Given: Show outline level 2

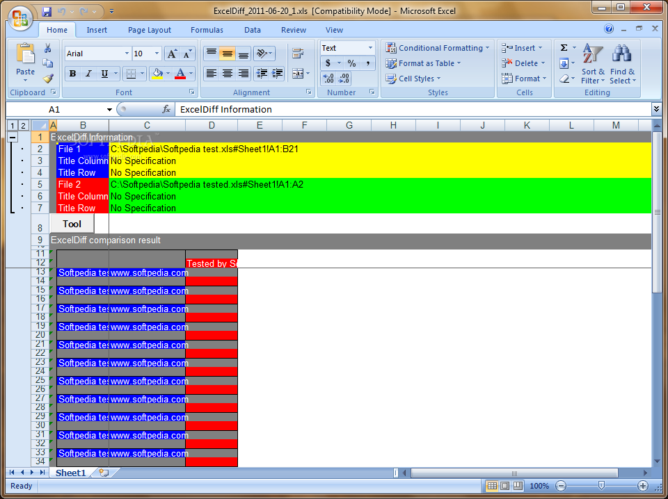Looking at the screenshot, I should tap(24, 126).
